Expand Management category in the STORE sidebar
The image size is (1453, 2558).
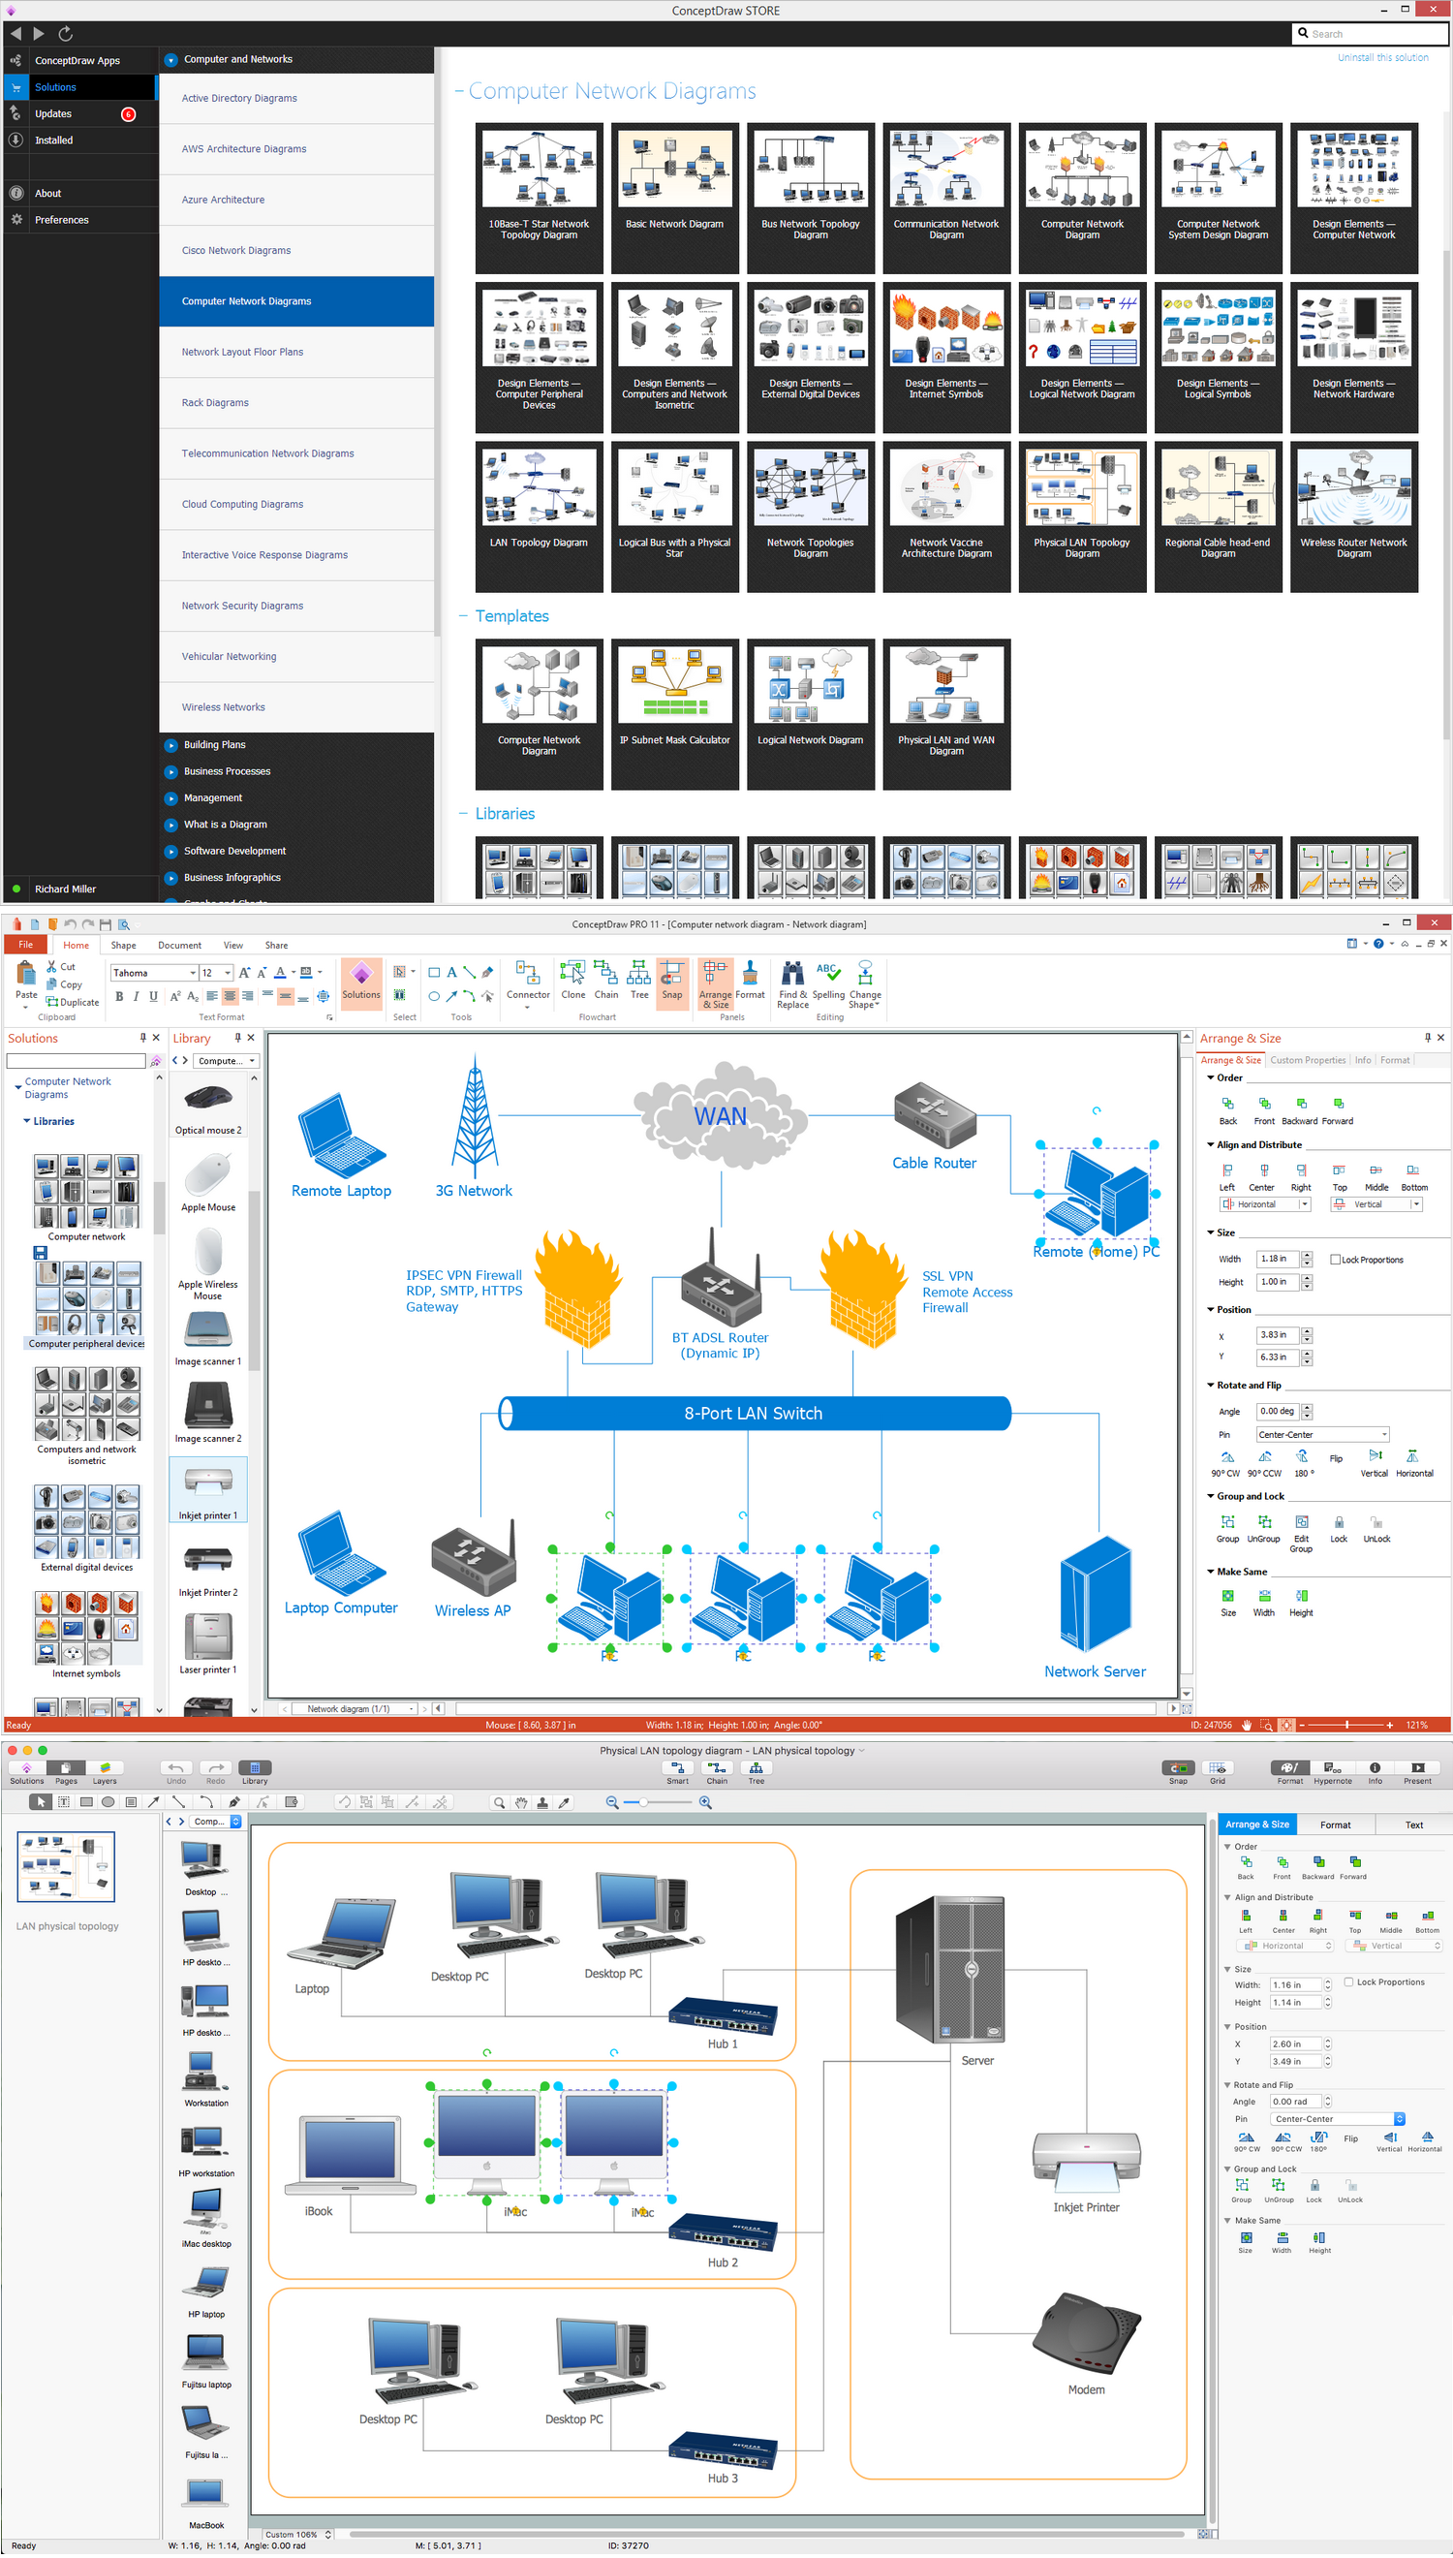[170, 798]
